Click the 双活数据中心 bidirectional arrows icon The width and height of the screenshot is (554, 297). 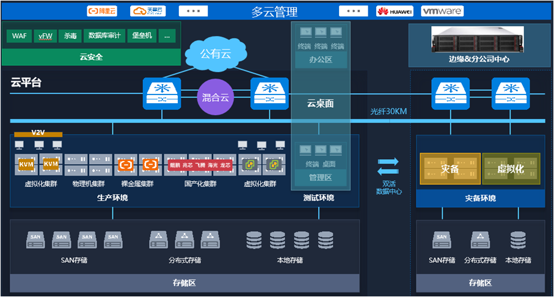click(387, 166)
